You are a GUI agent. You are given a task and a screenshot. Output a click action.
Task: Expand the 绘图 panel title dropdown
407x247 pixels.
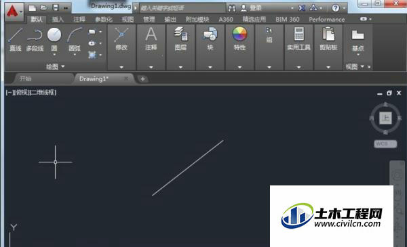[x=56, y=67]
